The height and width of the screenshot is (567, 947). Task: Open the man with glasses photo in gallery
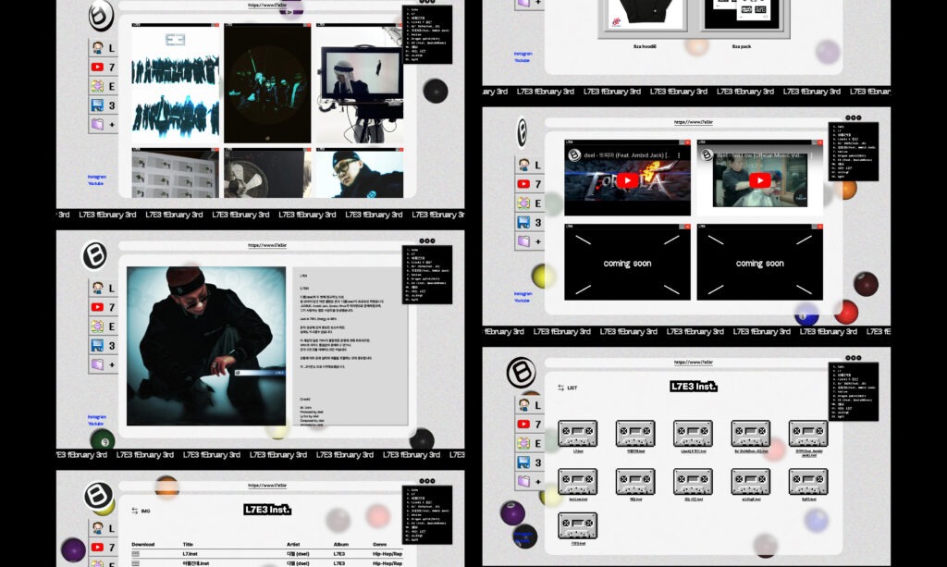pos(360,173)
